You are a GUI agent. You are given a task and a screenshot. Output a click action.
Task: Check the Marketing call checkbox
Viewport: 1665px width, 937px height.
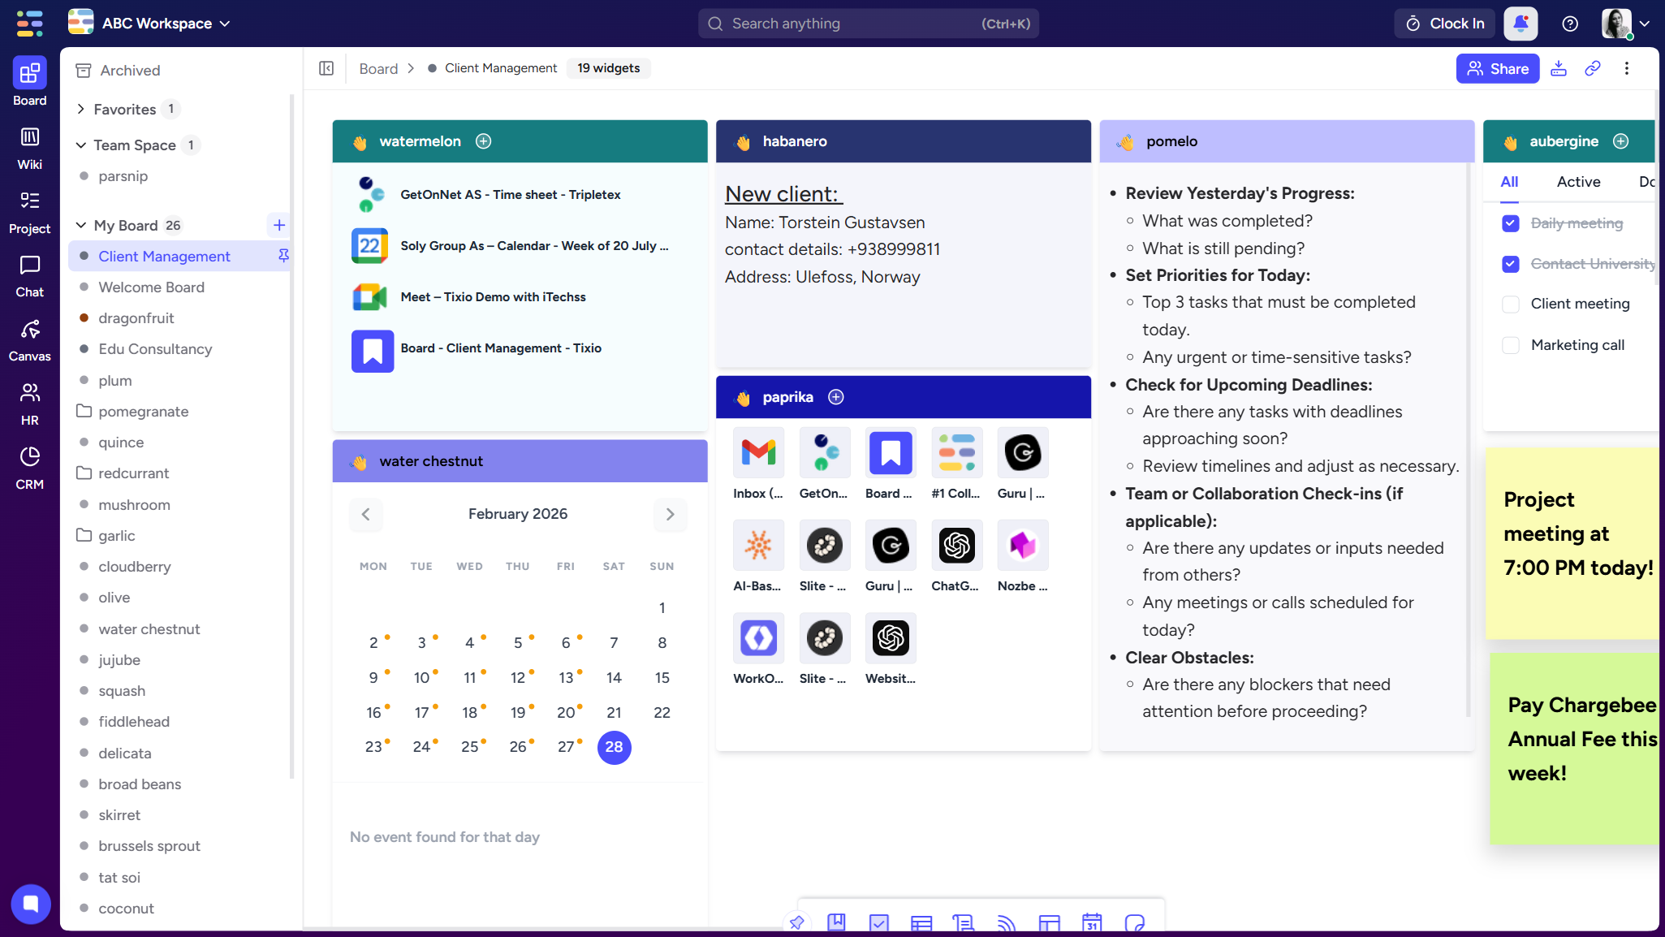pyautogui.click(x=1510, y=345)
